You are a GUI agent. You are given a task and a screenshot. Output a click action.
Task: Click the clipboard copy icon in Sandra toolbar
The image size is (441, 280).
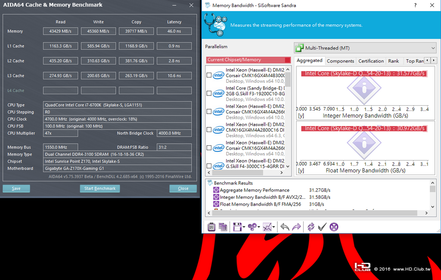pos(211,227)
